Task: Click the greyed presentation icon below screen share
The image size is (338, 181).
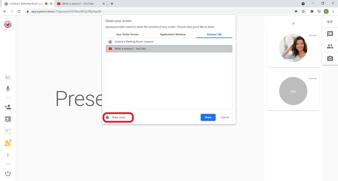Action: click(x=8, y=131)
